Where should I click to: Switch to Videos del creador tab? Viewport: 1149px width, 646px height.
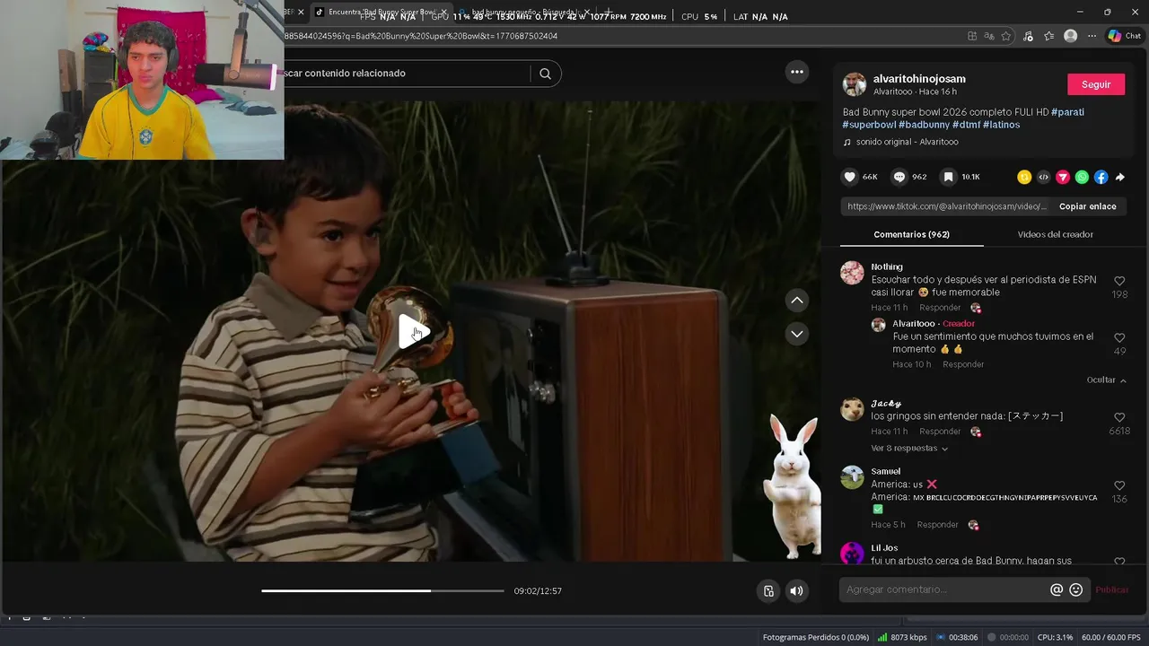coord(1055,234)
